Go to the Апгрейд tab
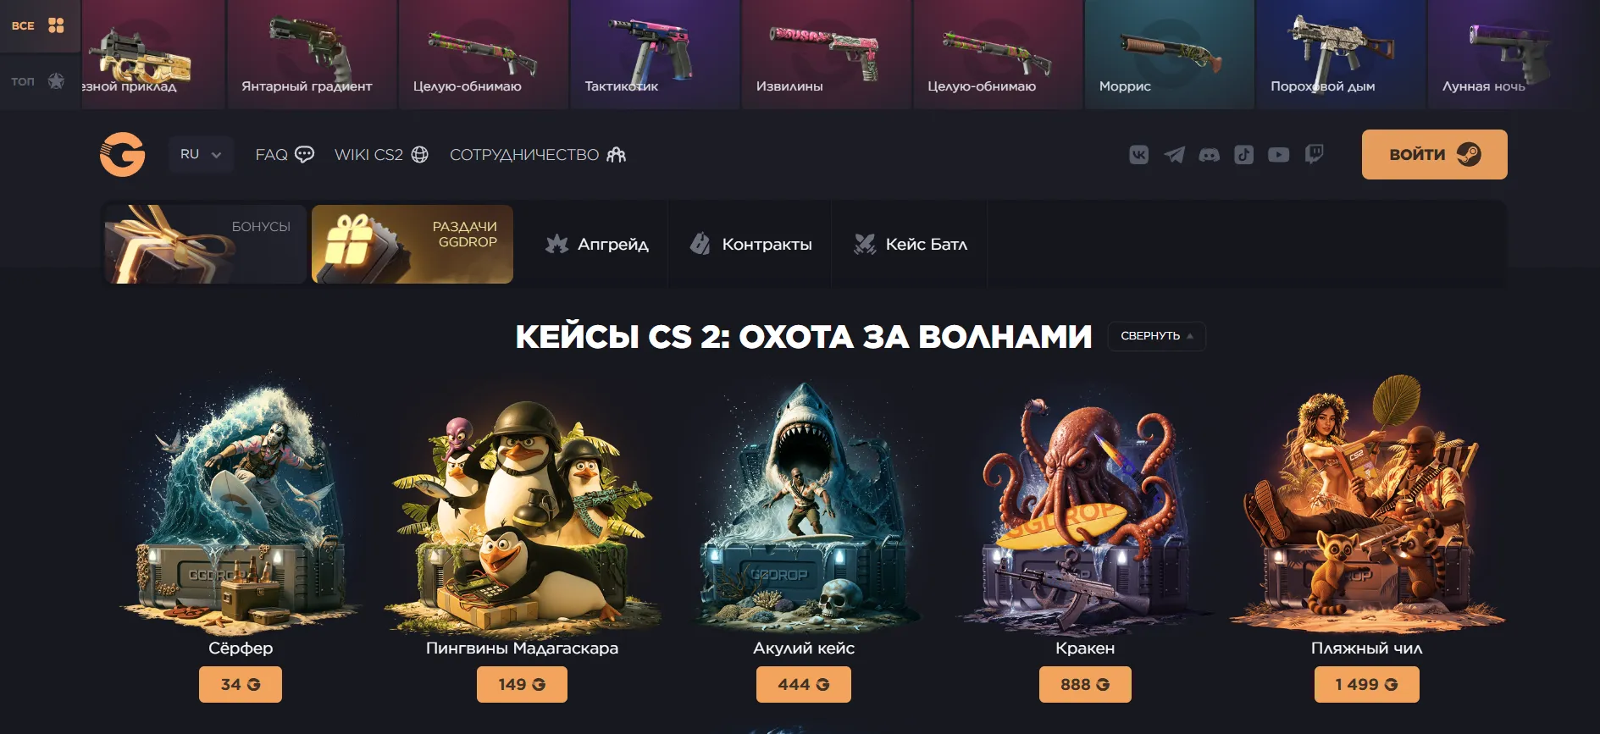 point(596,244)
